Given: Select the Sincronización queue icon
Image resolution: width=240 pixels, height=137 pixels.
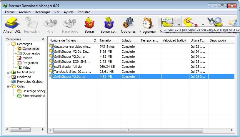Looking at the screenshot, I should coord(19,96).
